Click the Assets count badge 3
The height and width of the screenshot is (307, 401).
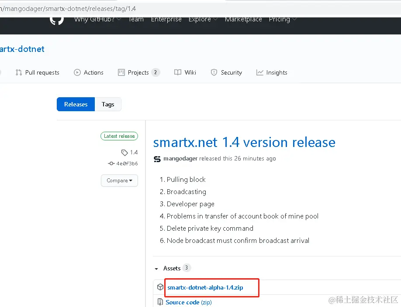(187, 268)
